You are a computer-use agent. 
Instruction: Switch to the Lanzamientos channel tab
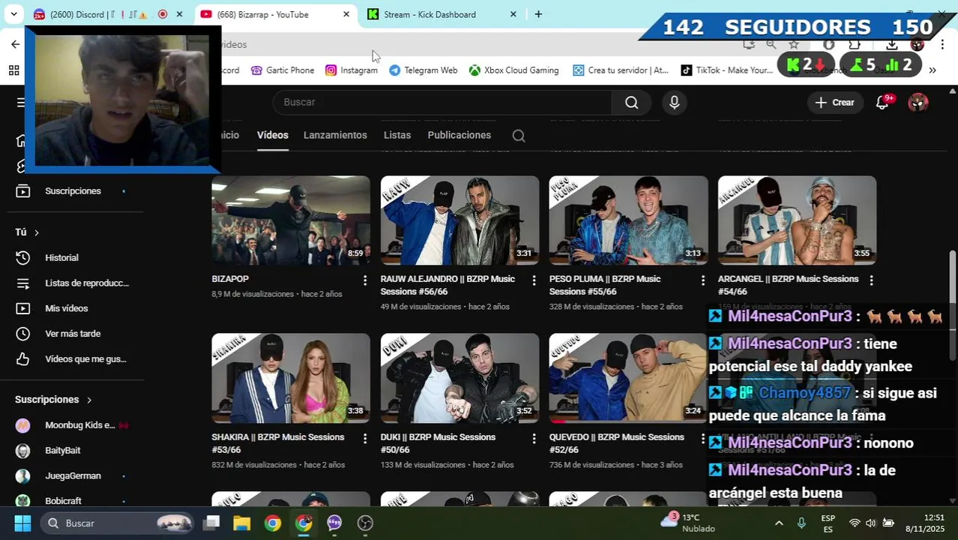335,135
